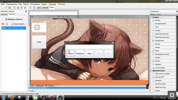Click the Плеер tile in OS window
The height and width of the screenshot is (100, 178).
(39, 42)
